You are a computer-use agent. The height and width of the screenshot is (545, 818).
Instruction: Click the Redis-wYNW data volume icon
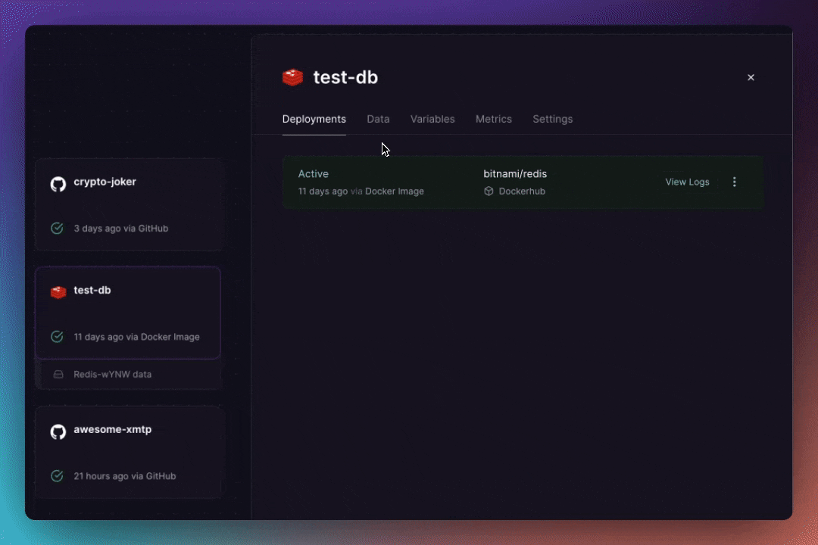pyautogui.click(x=58, y=375)
